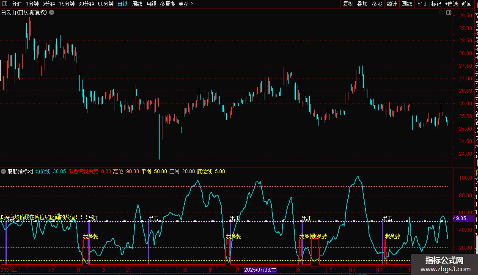
Task: Click the 49.35 current value tag
Action: click(x=463, y=218)
